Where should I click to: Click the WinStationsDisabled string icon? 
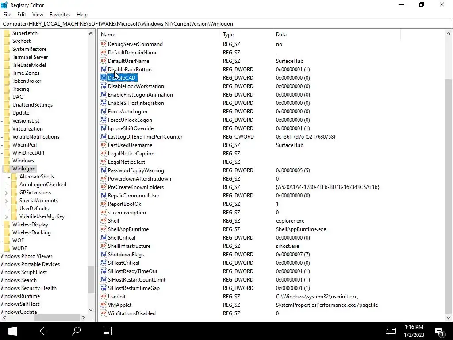point(104,313)
